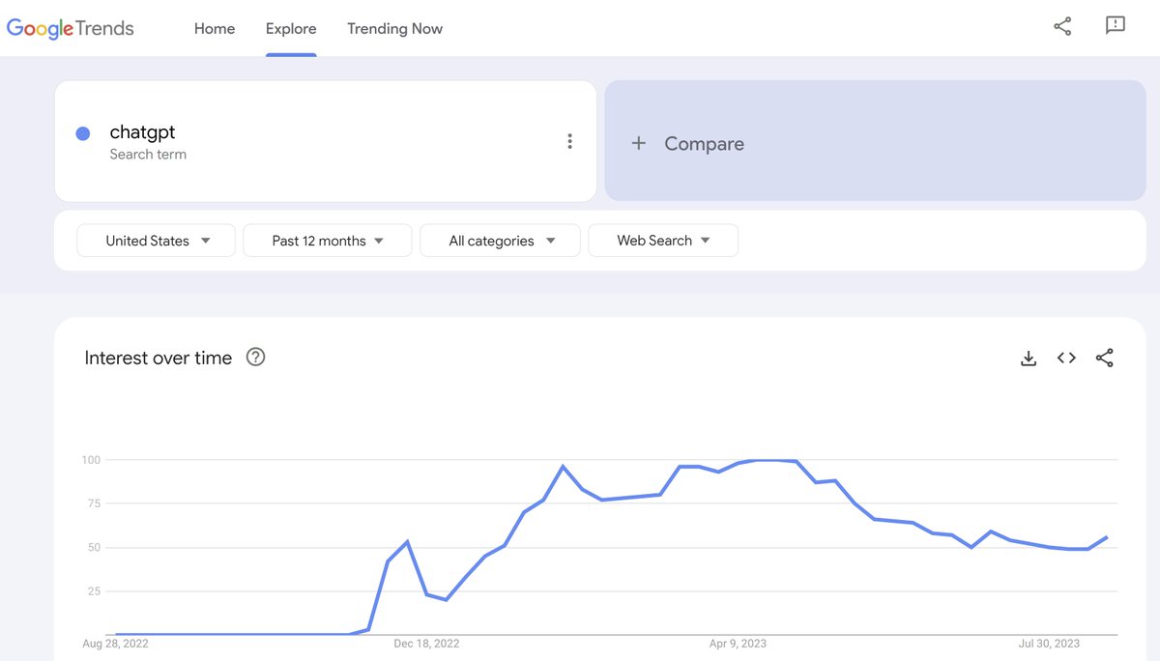Open the United States region dropdown

[157, 241]
